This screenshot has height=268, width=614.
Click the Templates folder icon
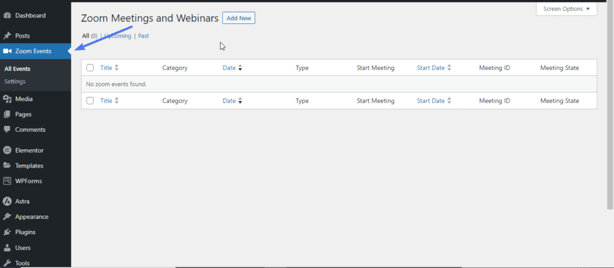click(7, 166)
